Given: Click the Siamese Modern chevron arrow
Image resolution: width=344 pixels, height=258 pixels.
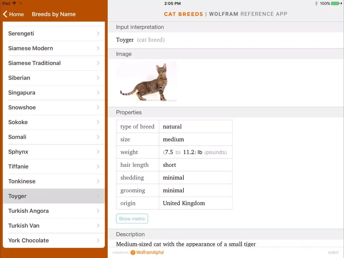Looking at the screenshot, I should (98, 48).
